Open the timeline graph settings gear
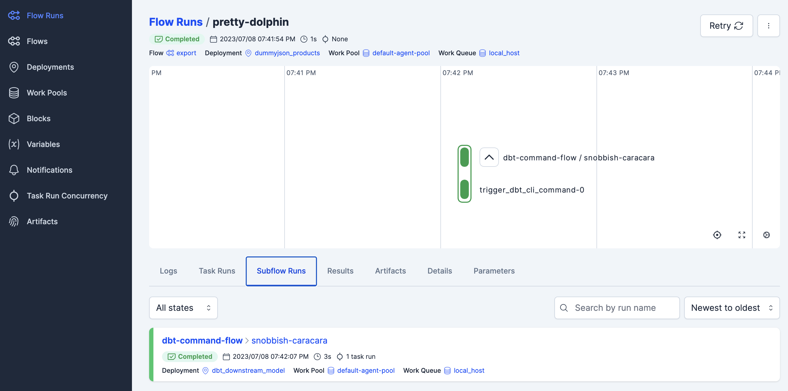 766,235
